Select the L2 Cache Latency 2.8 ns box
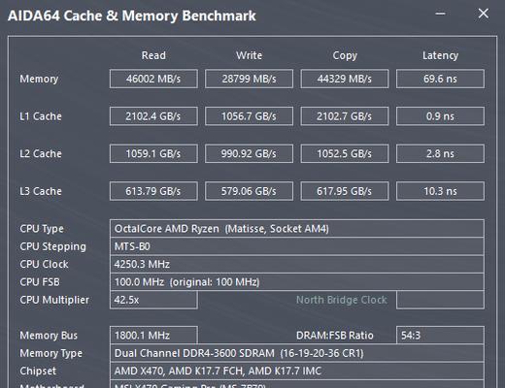This screenshot has height=388, width=505. coord(440,153)
